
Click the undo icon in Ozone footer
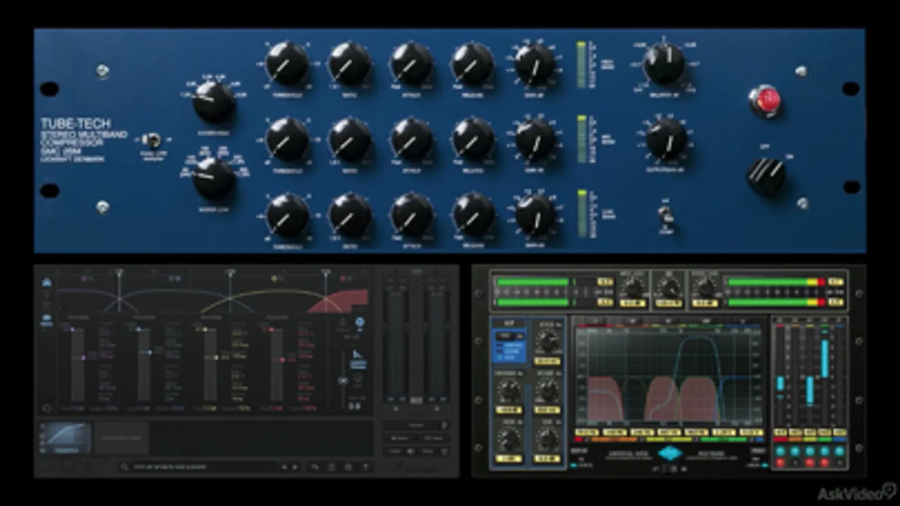(x=315, y=467)
